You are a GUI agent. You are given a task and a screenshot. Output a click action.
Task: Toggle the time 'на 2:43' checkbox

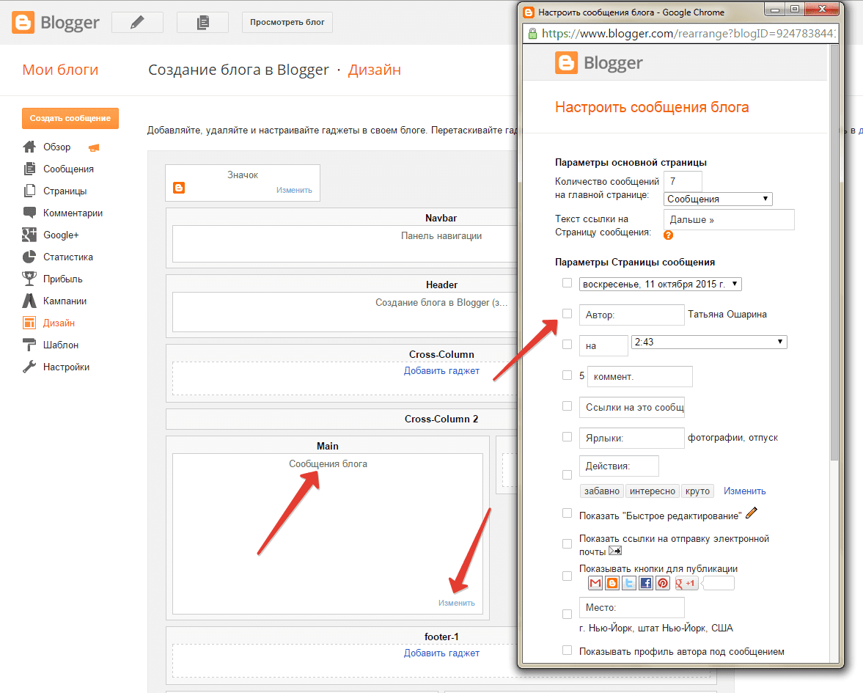(x=567, y=345)
